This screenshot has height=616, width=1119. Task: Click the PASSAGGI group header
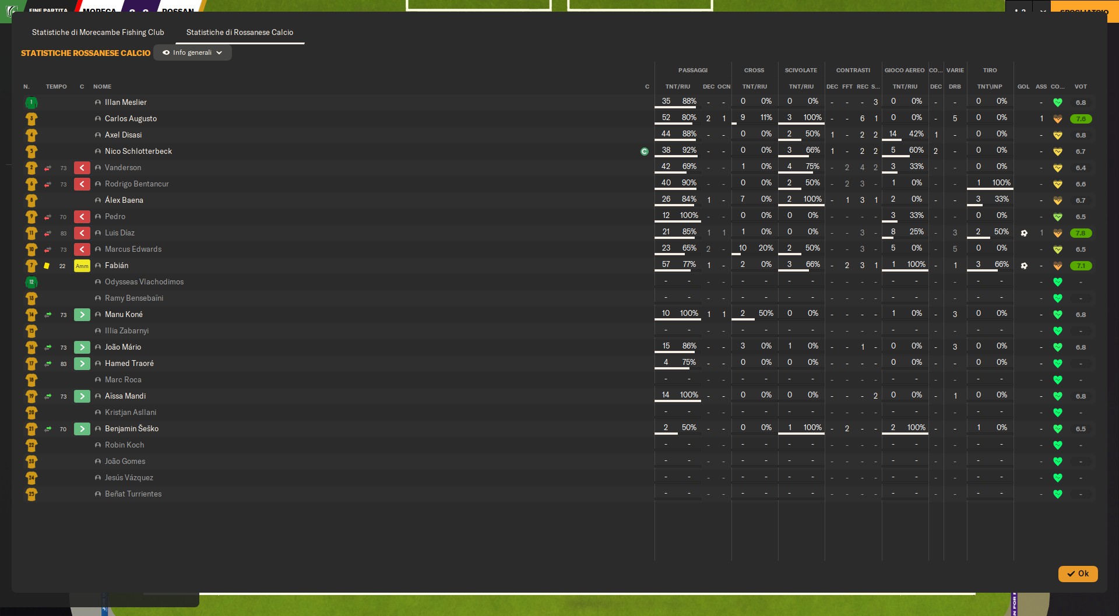(x=693, y=71)
